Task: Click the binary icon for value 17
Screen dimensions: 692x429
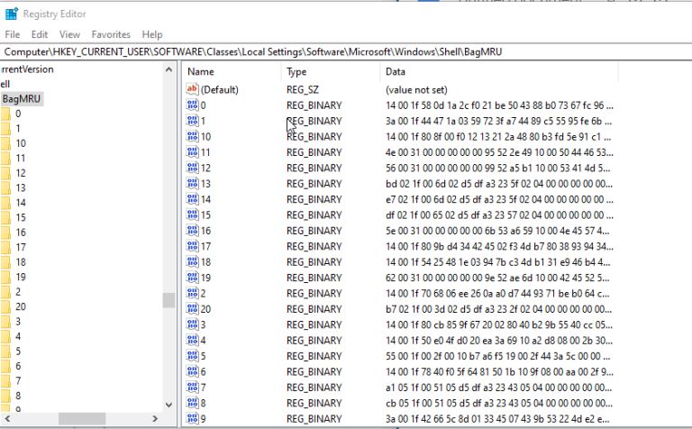Action: click(193, 246)
